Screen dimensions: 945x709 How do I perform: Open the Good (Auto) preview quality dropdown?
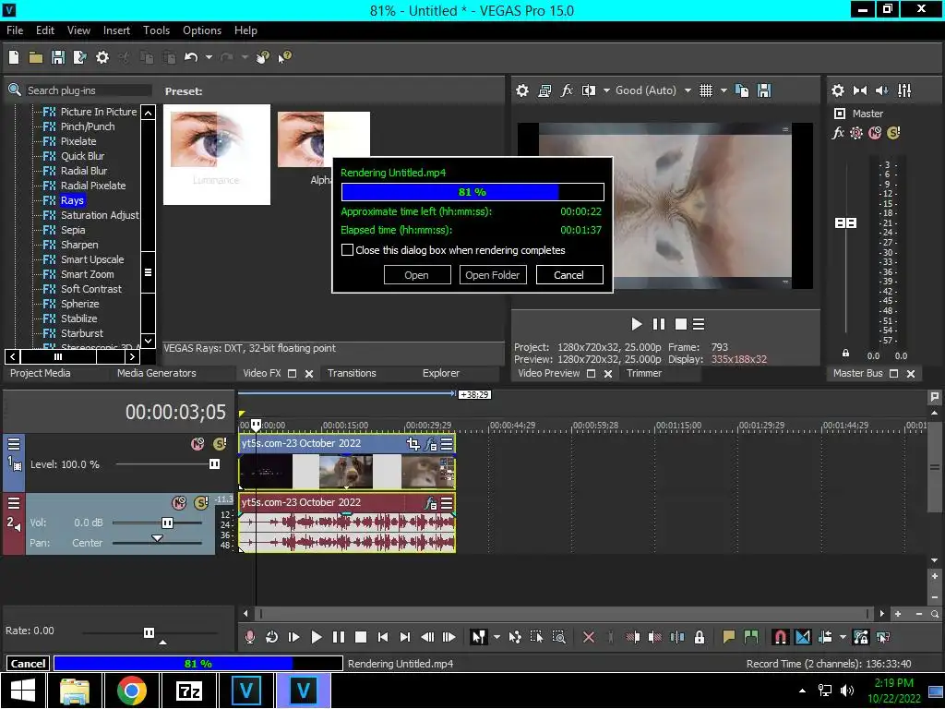pos(688,90)
